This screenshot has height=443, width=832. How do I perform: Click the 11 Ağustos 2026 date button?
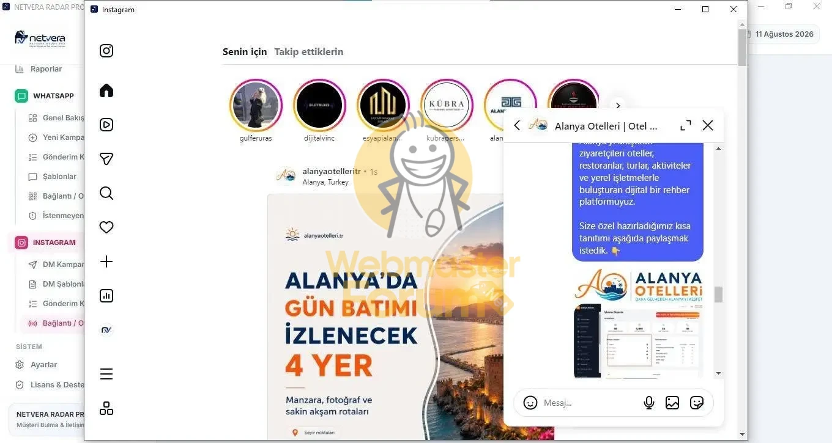coord(782,34)
